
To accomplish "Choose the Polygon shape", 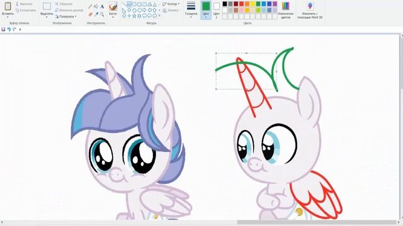I will 150,4.
